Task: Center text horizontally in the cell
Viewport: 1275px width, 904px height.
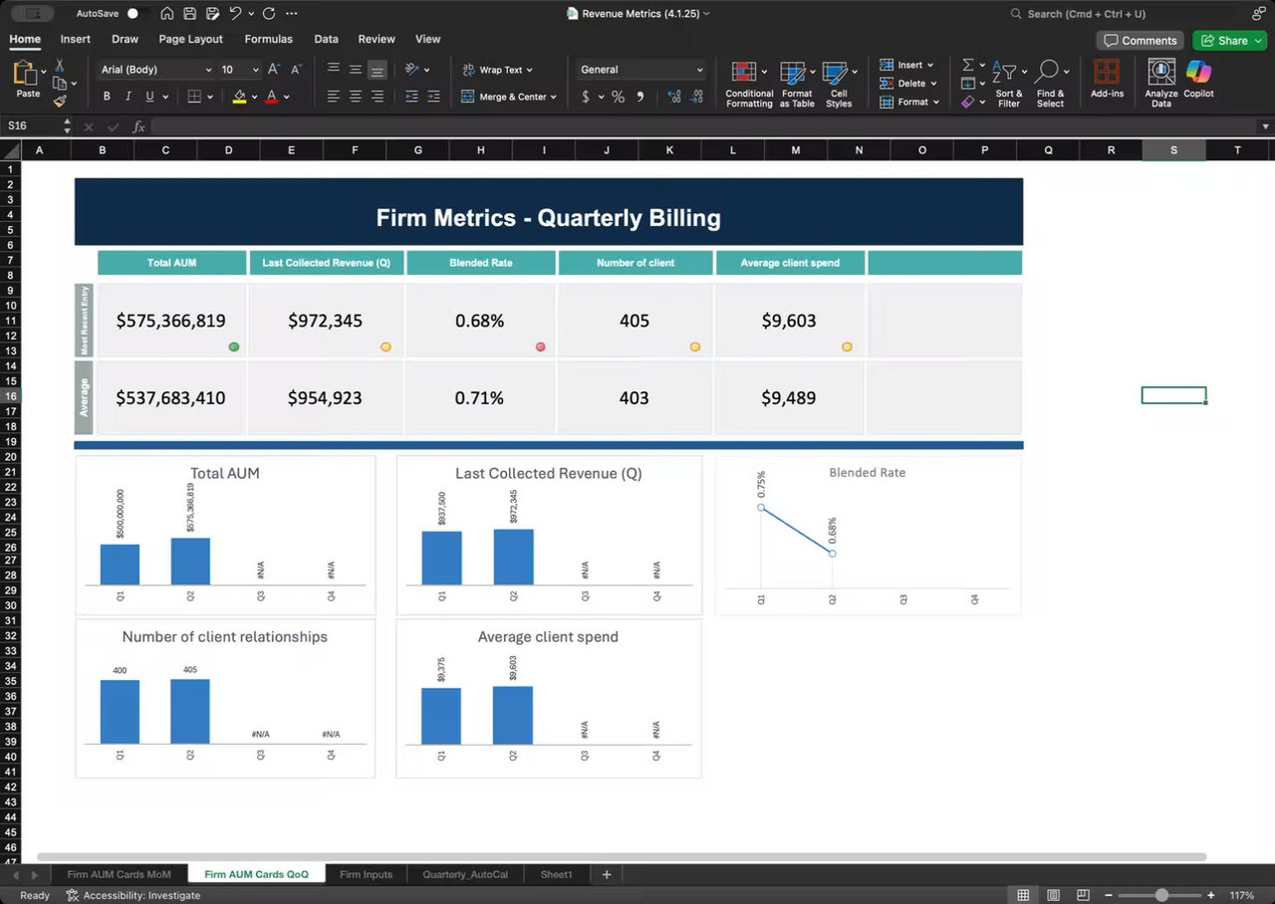Action: point(355,97)
